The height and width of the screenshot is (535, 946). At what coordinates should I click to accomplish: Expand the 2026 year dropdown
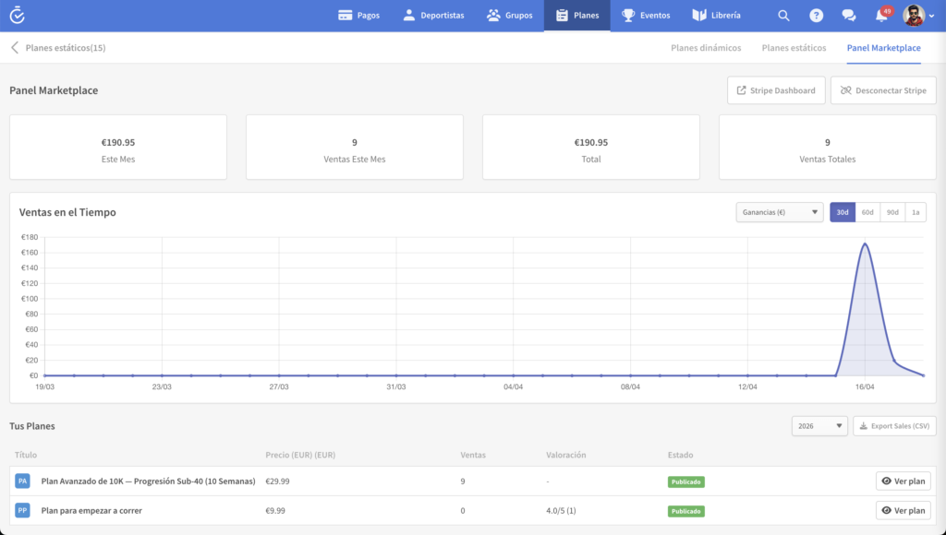[819, 426]
